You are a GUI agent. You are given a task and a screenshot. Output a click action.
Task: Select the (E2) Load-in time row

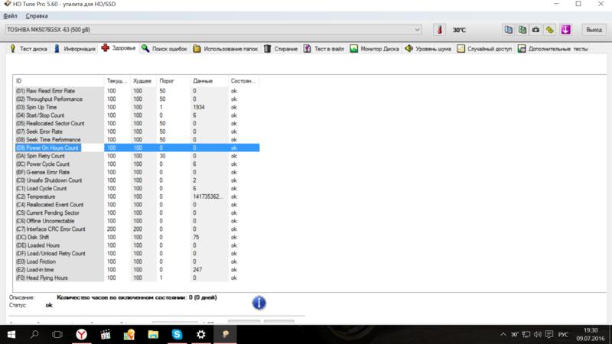pos(137,270)
